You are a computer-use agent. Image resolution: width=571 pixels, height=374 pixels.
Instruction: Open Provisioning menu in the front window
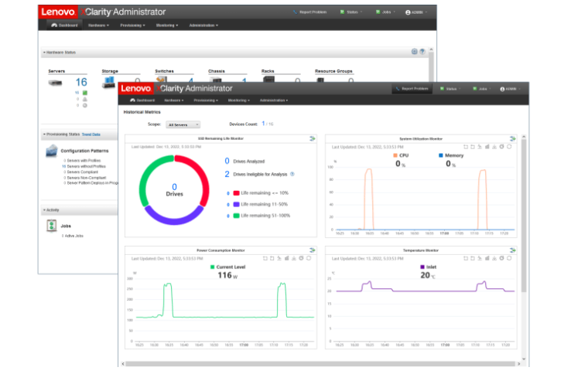click(206, 100)
